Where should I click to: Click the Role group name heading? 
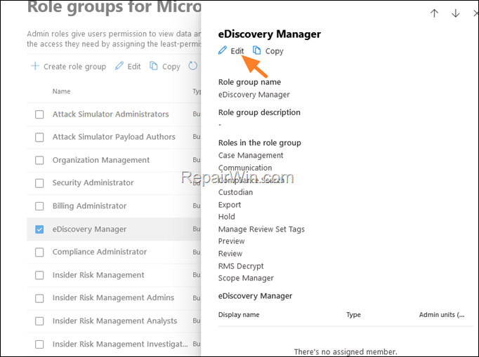(x=249, y=82)
